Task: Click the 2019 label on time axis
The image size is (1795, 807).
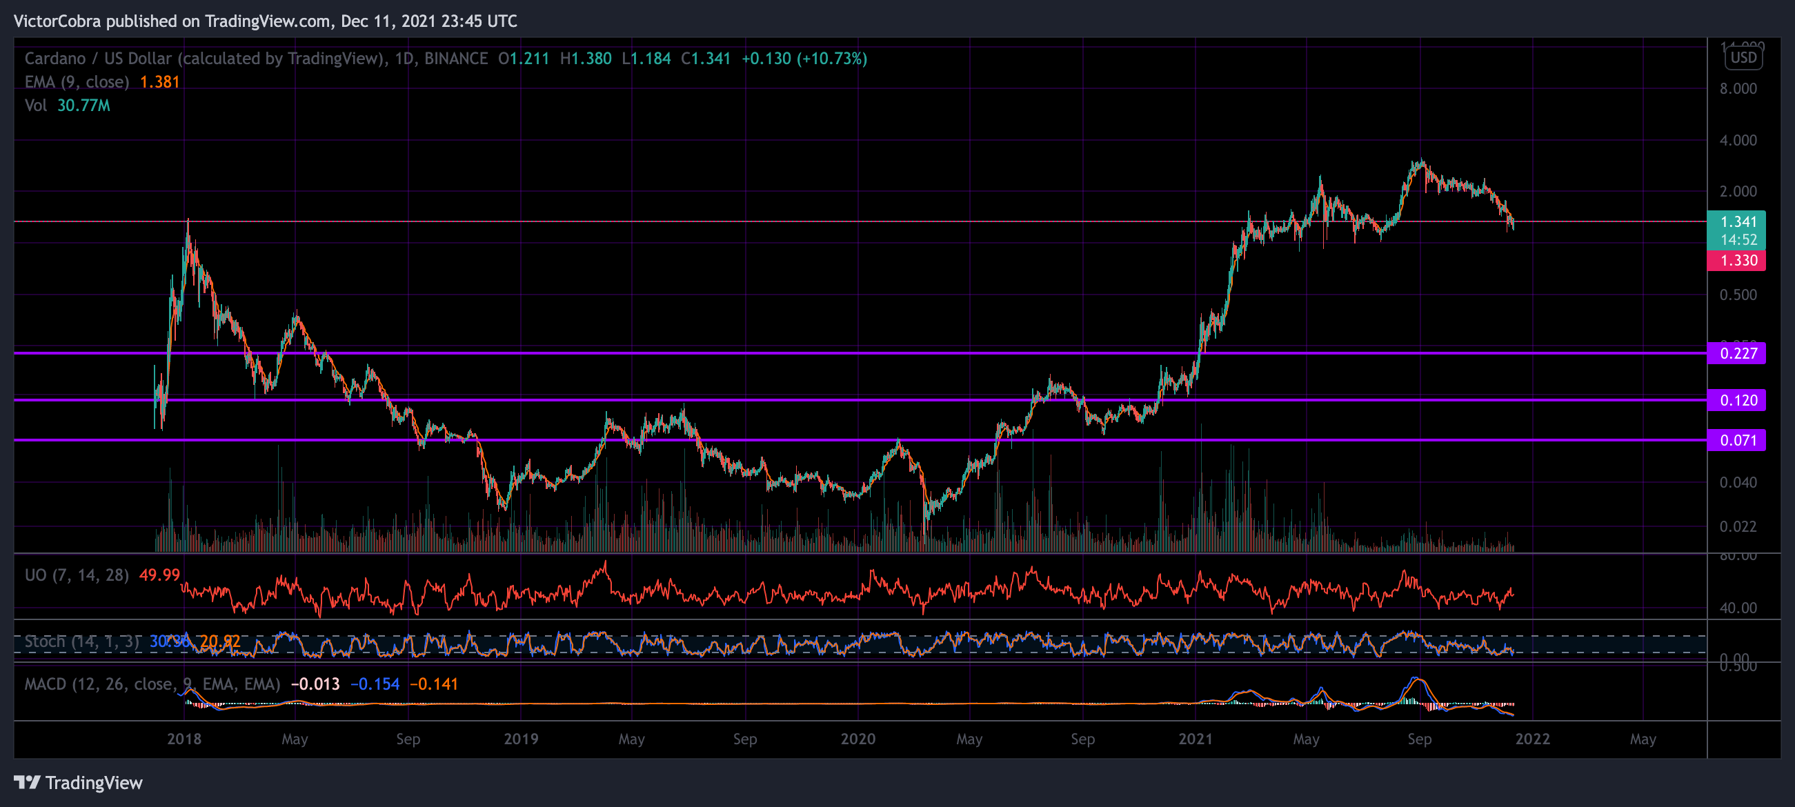Action: coord(521,739)
